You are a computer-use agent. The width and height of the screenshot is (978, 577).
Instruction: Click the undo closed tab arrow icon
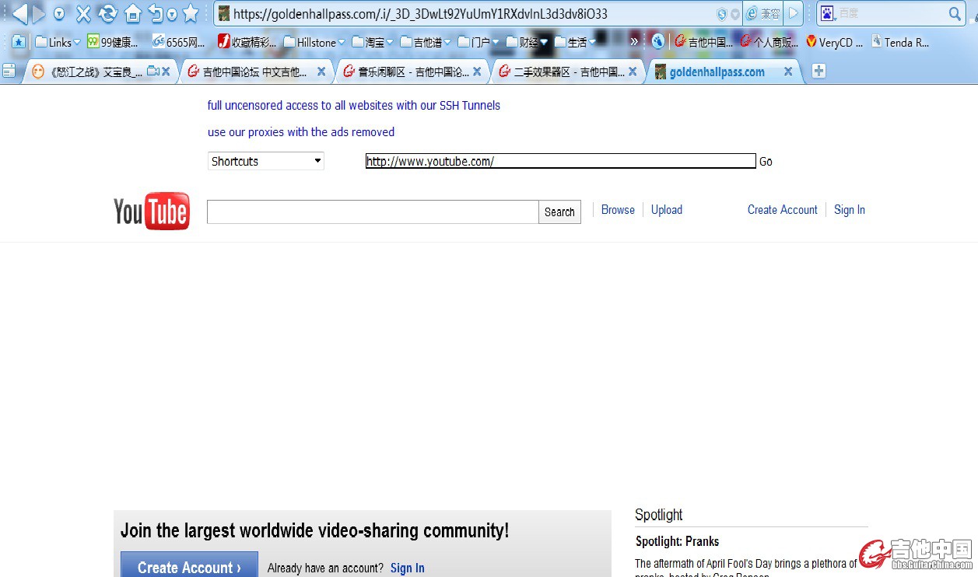156,13
